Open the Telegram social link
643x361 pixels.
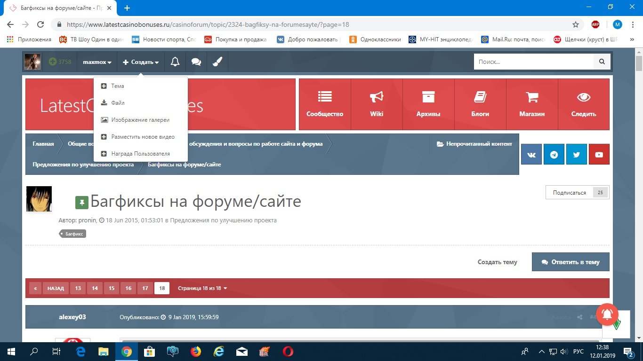[554, 155]
